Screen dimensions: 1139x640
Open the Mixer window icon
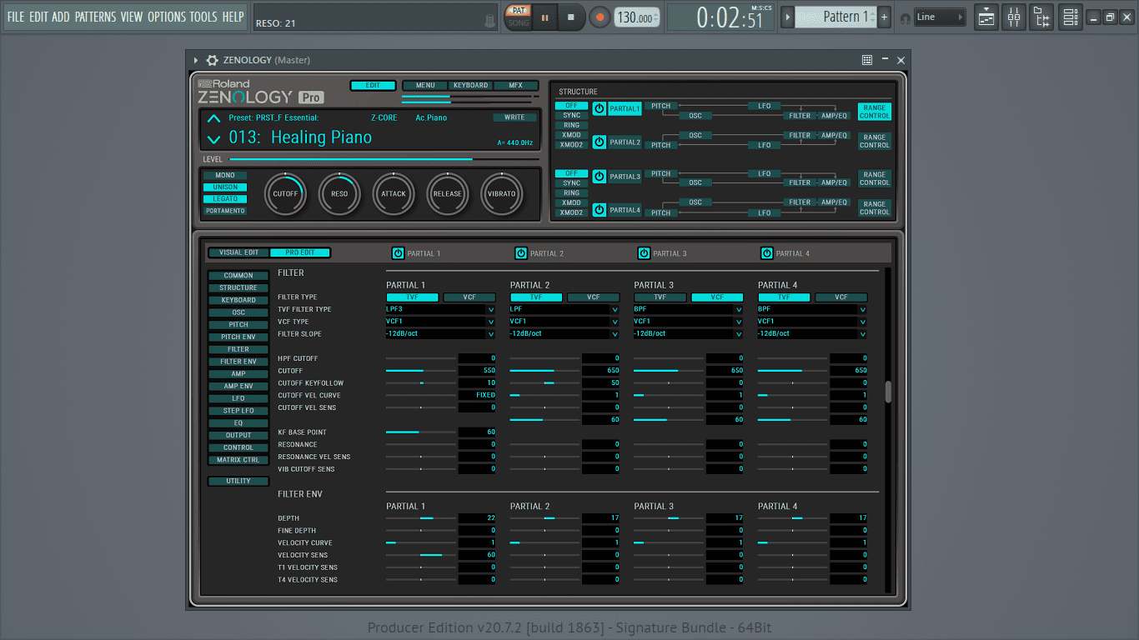(x=1014, y=17)
